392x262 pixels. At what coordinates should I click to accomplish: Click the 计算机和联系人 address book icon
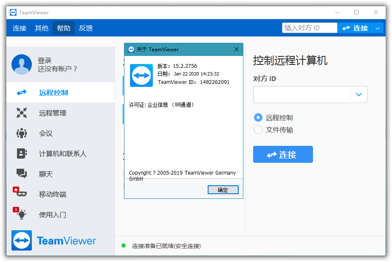click(22, 153)
